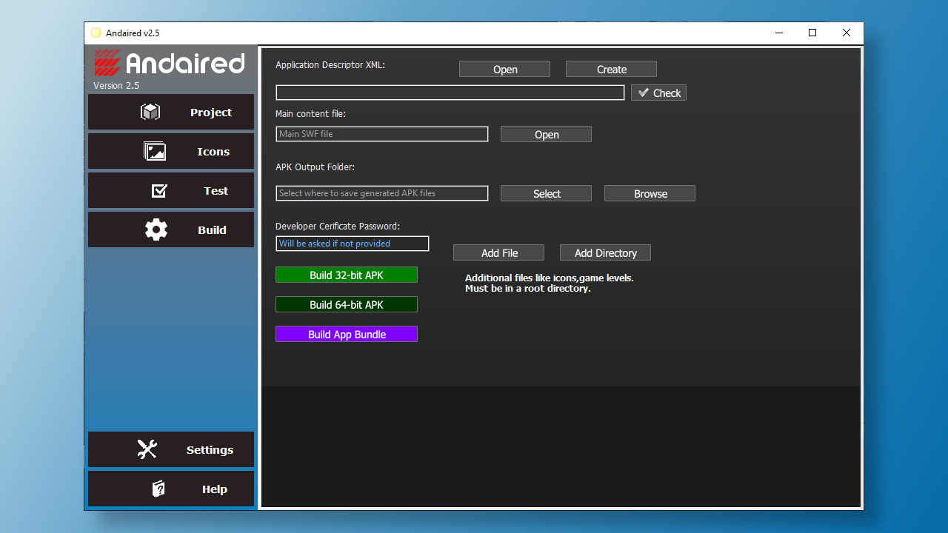Open an Application Descriptor XML file
The image size is (948, 533).
[x=504, y=69]
